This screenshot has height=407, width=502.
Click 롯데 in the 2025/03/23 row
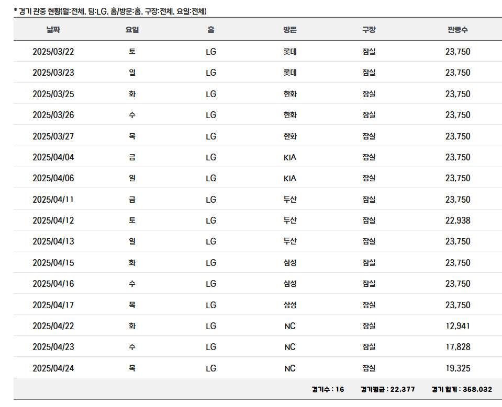(x=289, y=73)
